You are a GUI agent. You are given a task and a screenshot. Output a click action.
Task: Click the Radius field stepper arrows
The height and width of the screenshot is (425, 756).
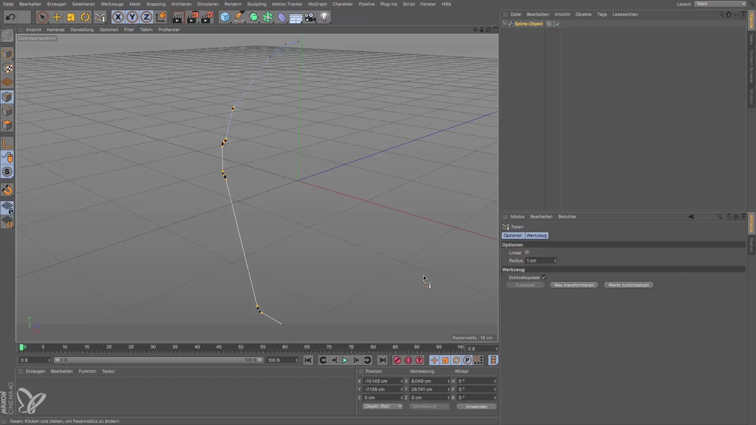coord(555,261)
